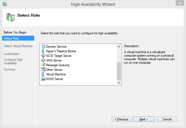
Task: Cancel the High Availability Wizard
Action: click(167, 119)
